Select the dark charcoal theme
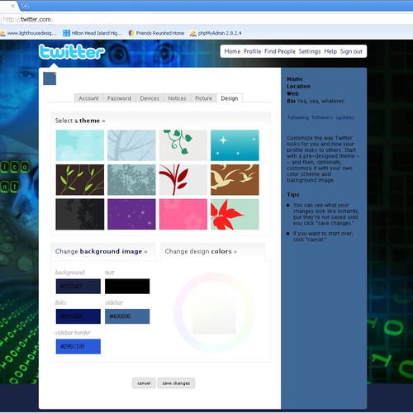The image size is (413, 413). click(x=80, y=214)
